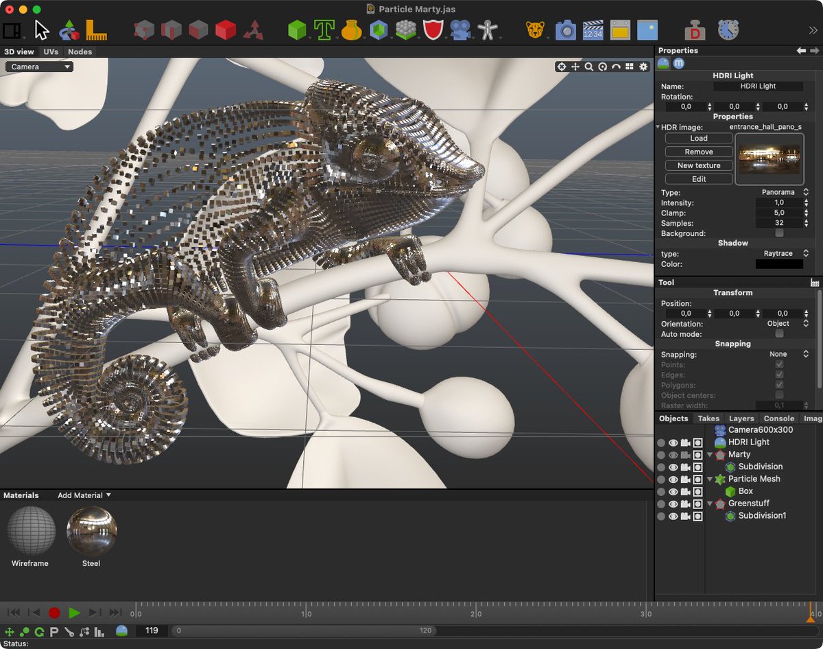Viewport: 823px width, 649px height.
Task: Toggle visibility of the Marty object
Action: click(673, 454)
